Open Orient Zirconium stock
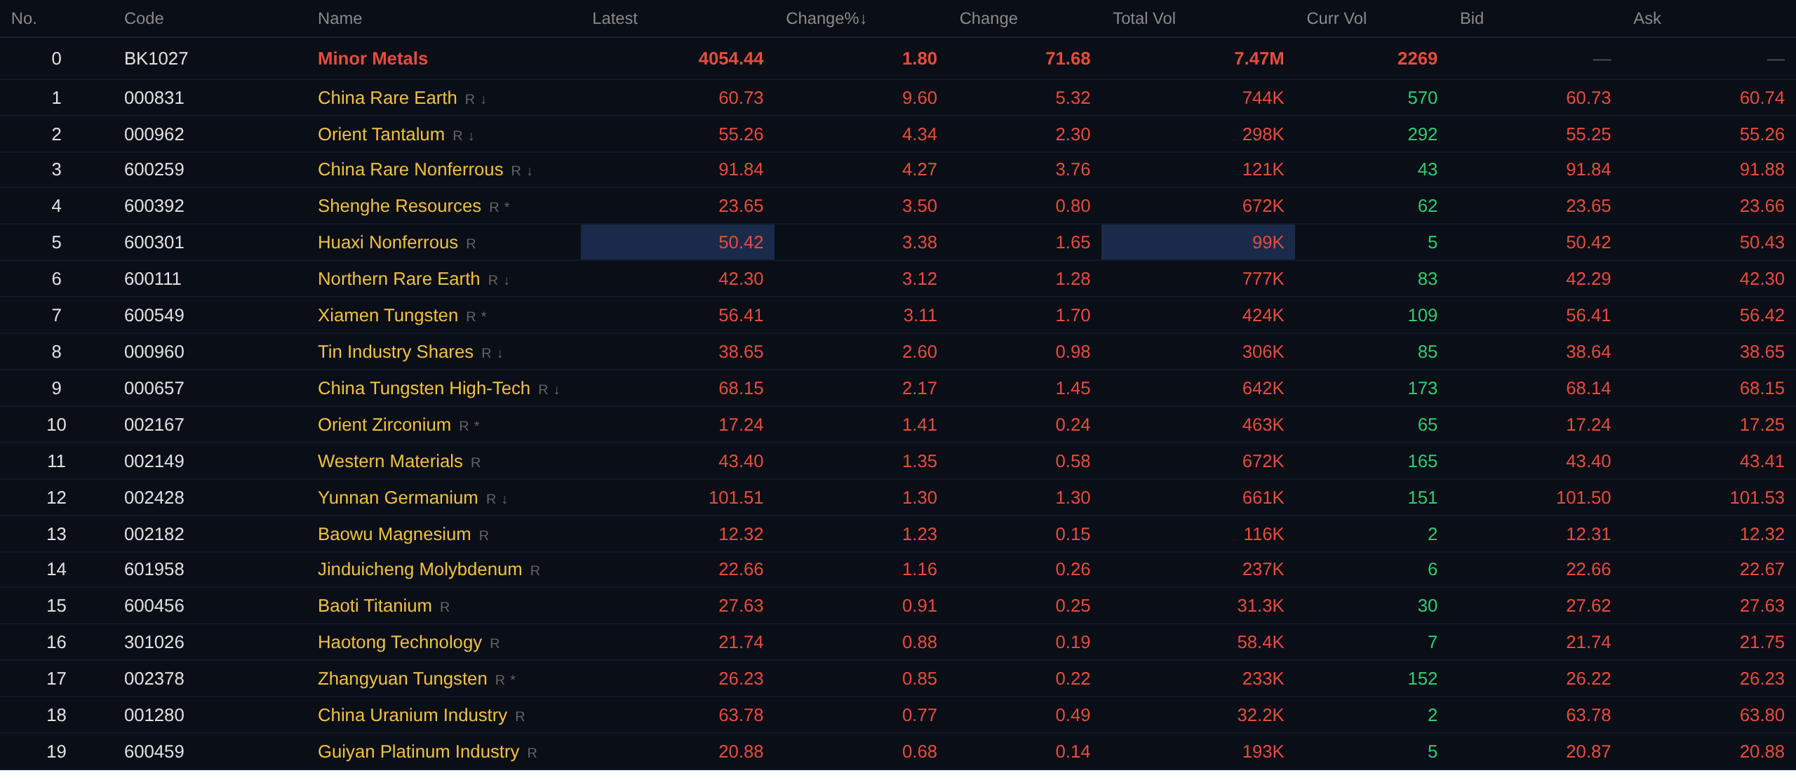Image resolution: width=1796 pixels, height=780 pixels. [x=384, y=425]
